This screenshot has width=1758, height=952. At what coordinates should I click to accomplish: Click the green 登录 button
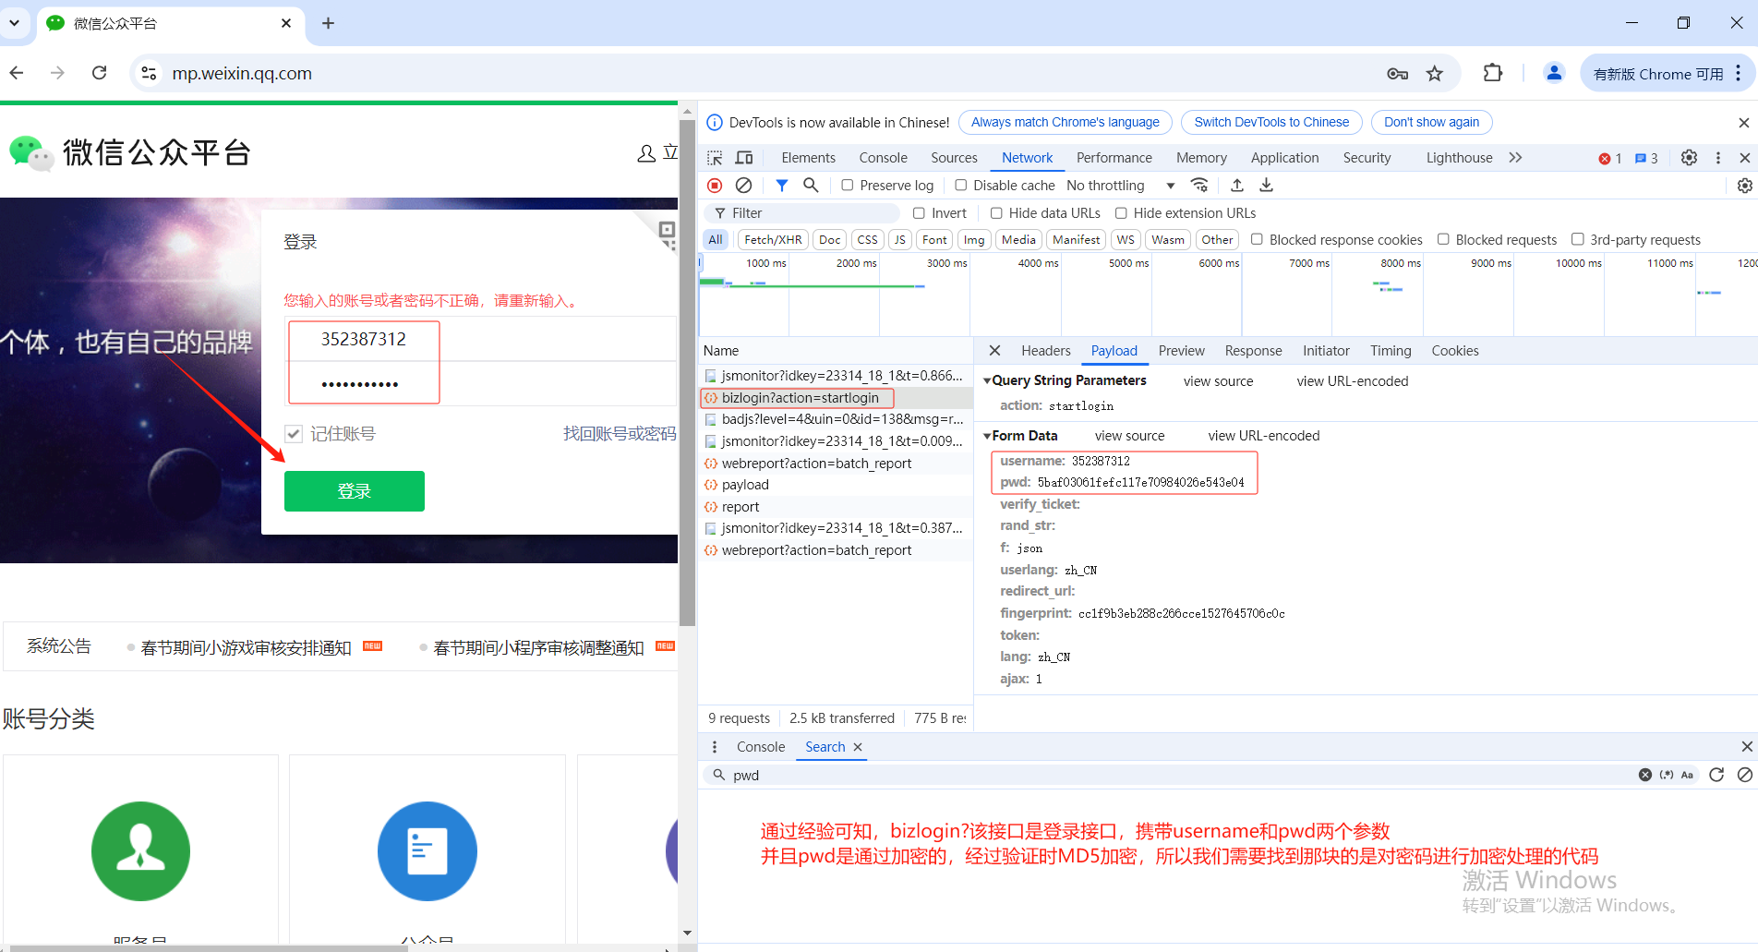point(355,491)
